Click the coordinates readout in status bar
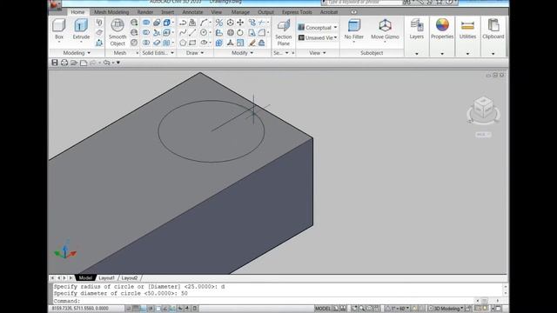 pos(80,309)
